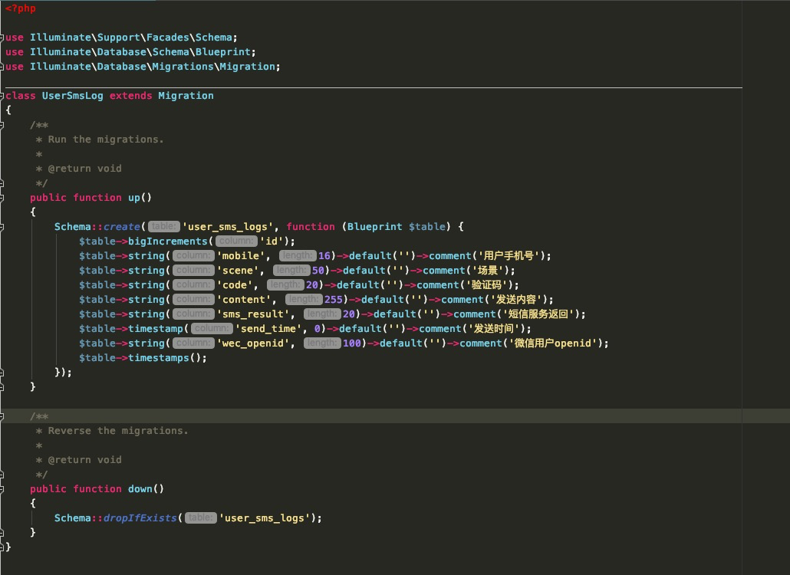Click the length value 255

coord(333,300)
